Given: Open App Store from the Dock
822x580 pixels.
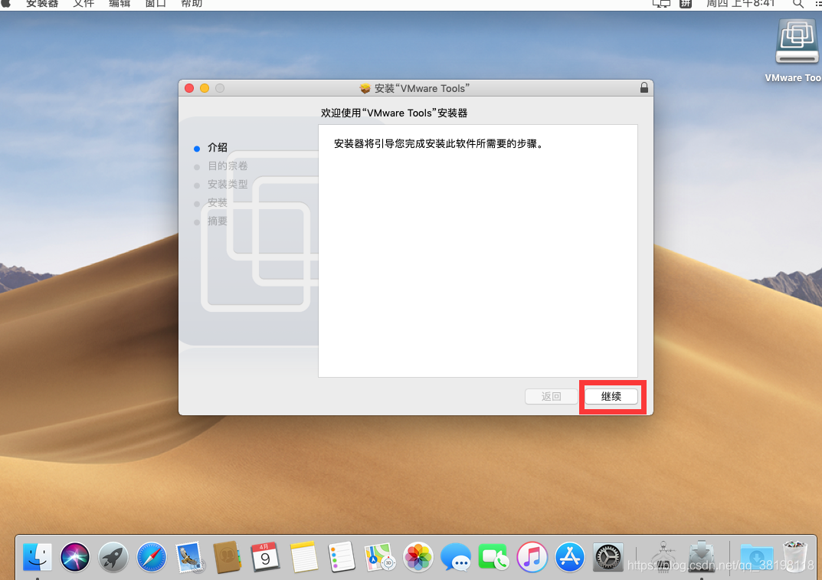Looking at the screenshot, I should (x=570, y=556).
